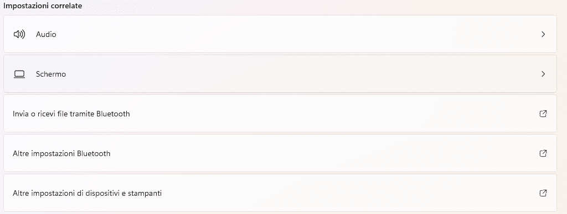567x214 pixels.
Task: Go to Schermo related settings page
Action: click(x=280, y=74)
